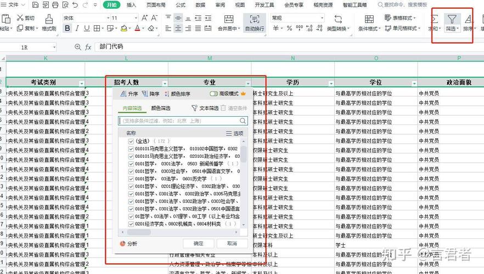Image resolution: width=484 pixels, height=274 pixels.
Task: Click the search magnifier inside the filter search box
Action: pos(243,121)
